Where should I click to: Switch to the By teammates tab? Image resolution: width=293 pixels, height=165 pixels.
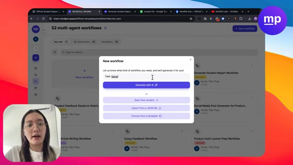pos(84,42)
